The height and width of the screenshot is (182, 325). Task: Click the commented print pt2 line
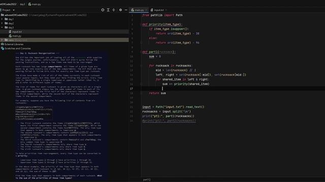(169, 120)
